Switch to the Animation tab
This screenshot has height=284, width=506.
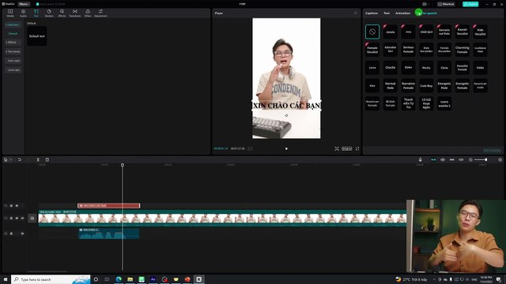(402, 13)
